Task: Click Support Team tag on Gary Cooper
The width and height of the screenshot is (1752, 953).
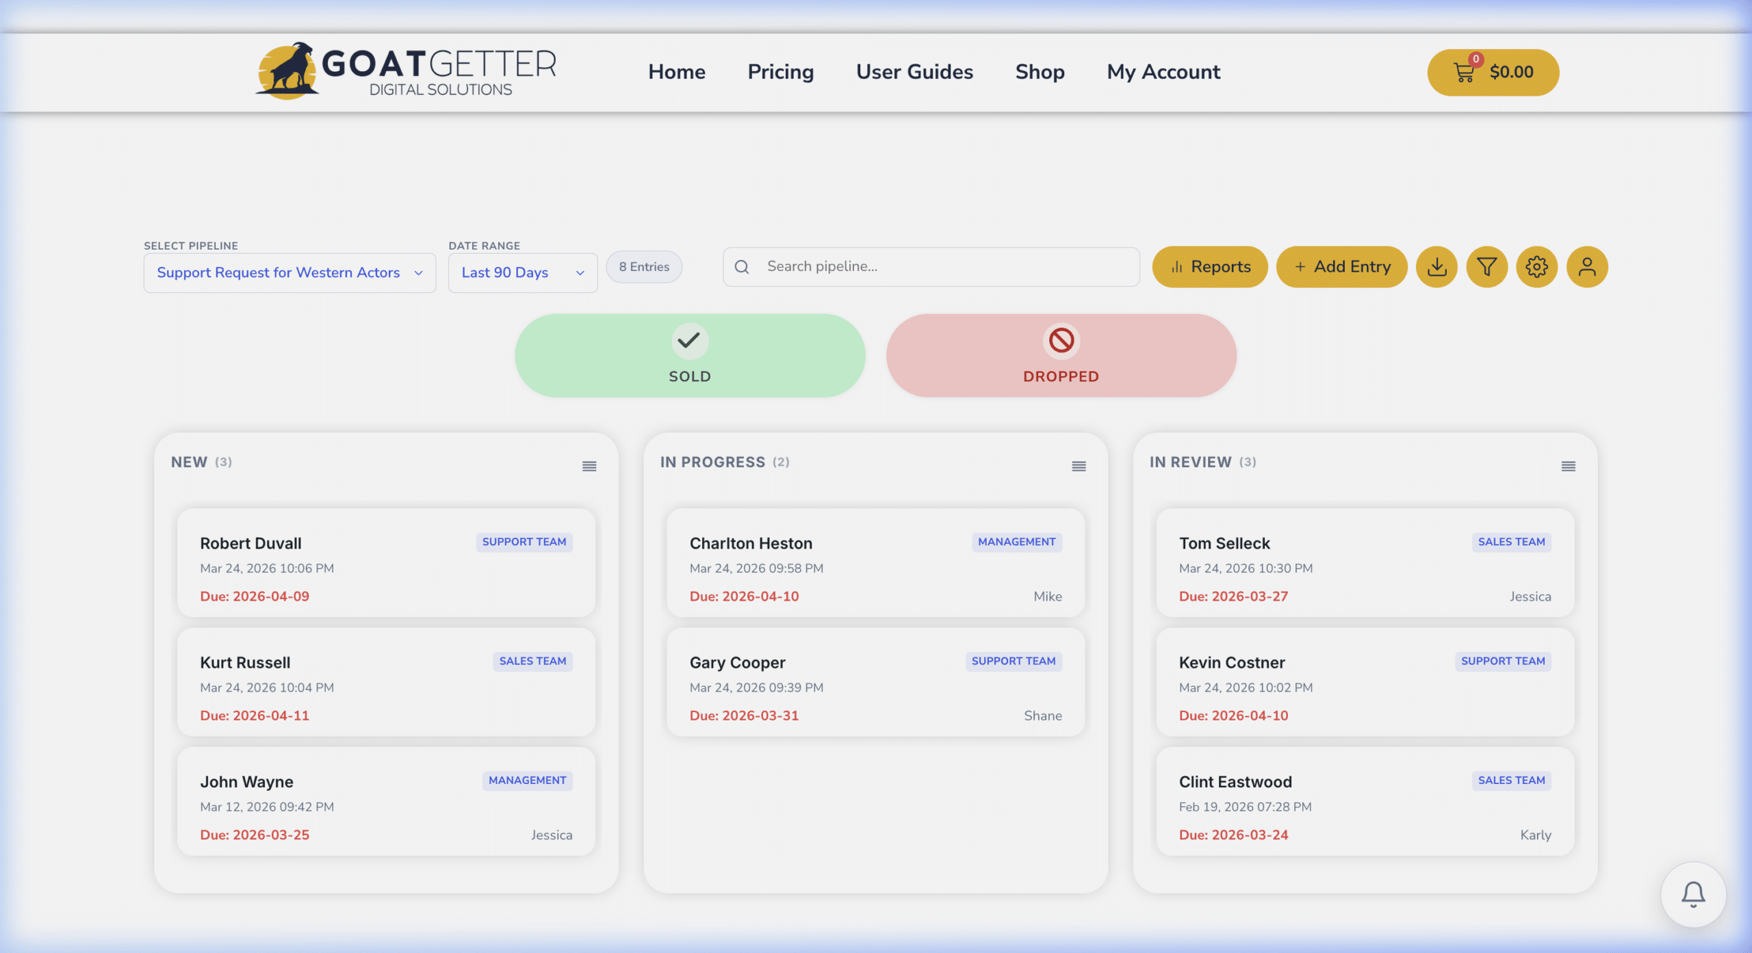Action: [x=1014, y=662]
